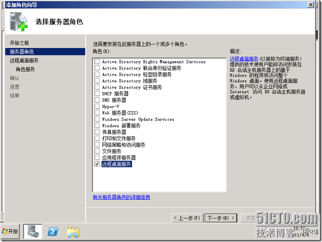322x242 pixels.
Task: Tick the 网络策略和访问服务 checkbox
Action: pos(97,144)
